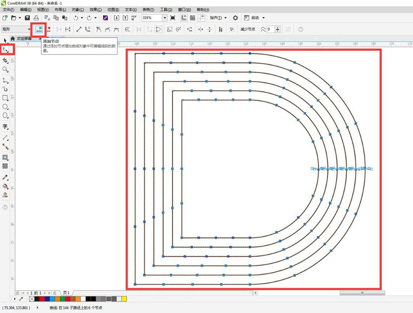
Task: Select the Shape tool in the toolbox
Action: 5,50
